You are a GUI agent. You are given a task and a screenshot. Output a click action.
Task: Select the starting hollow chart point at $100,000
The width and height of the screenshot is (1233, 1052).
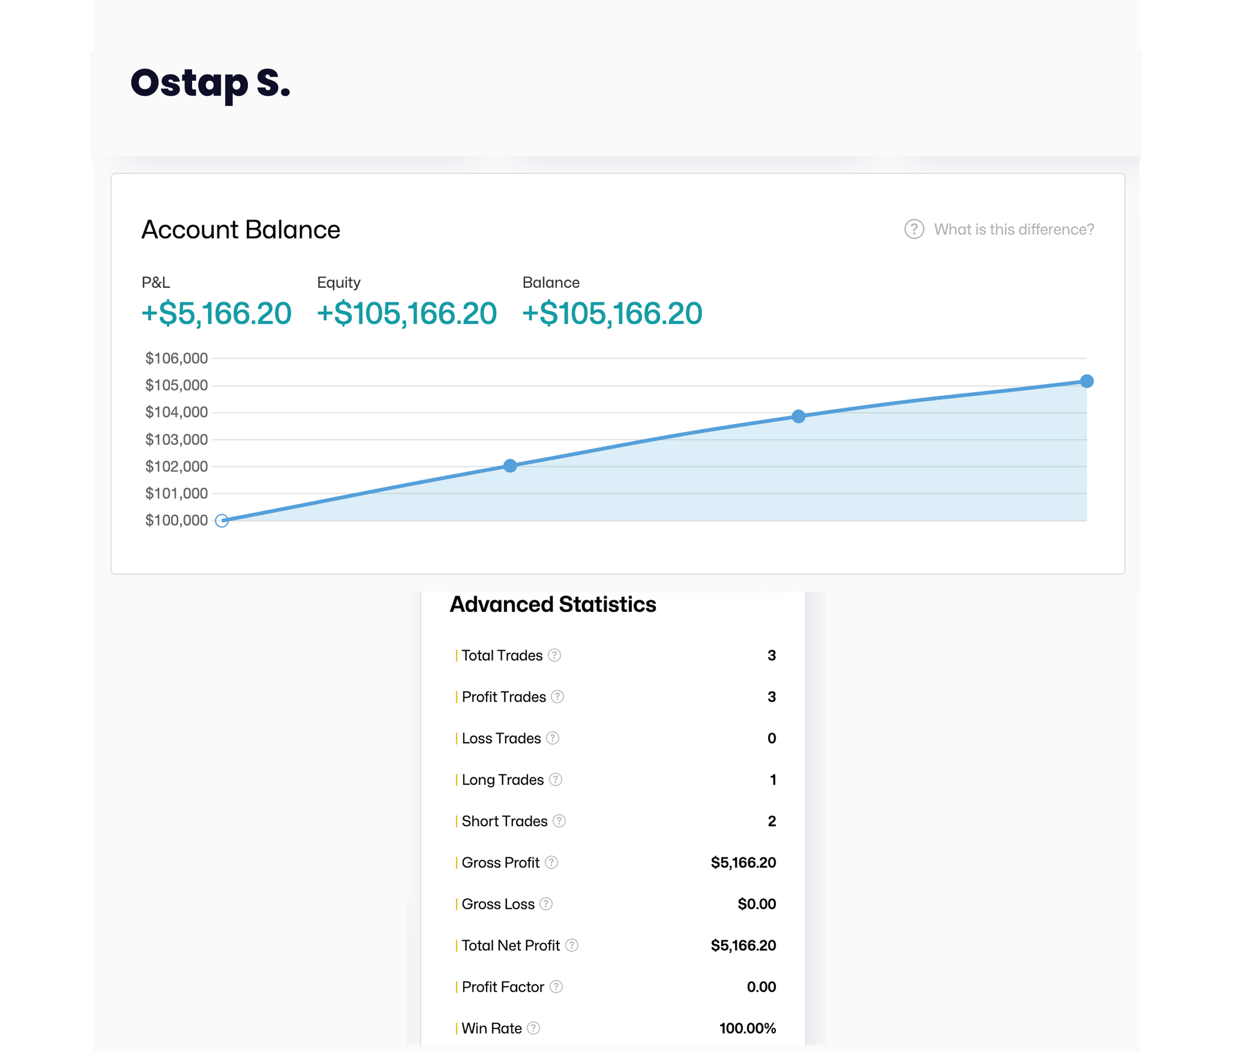click(221, 521)
